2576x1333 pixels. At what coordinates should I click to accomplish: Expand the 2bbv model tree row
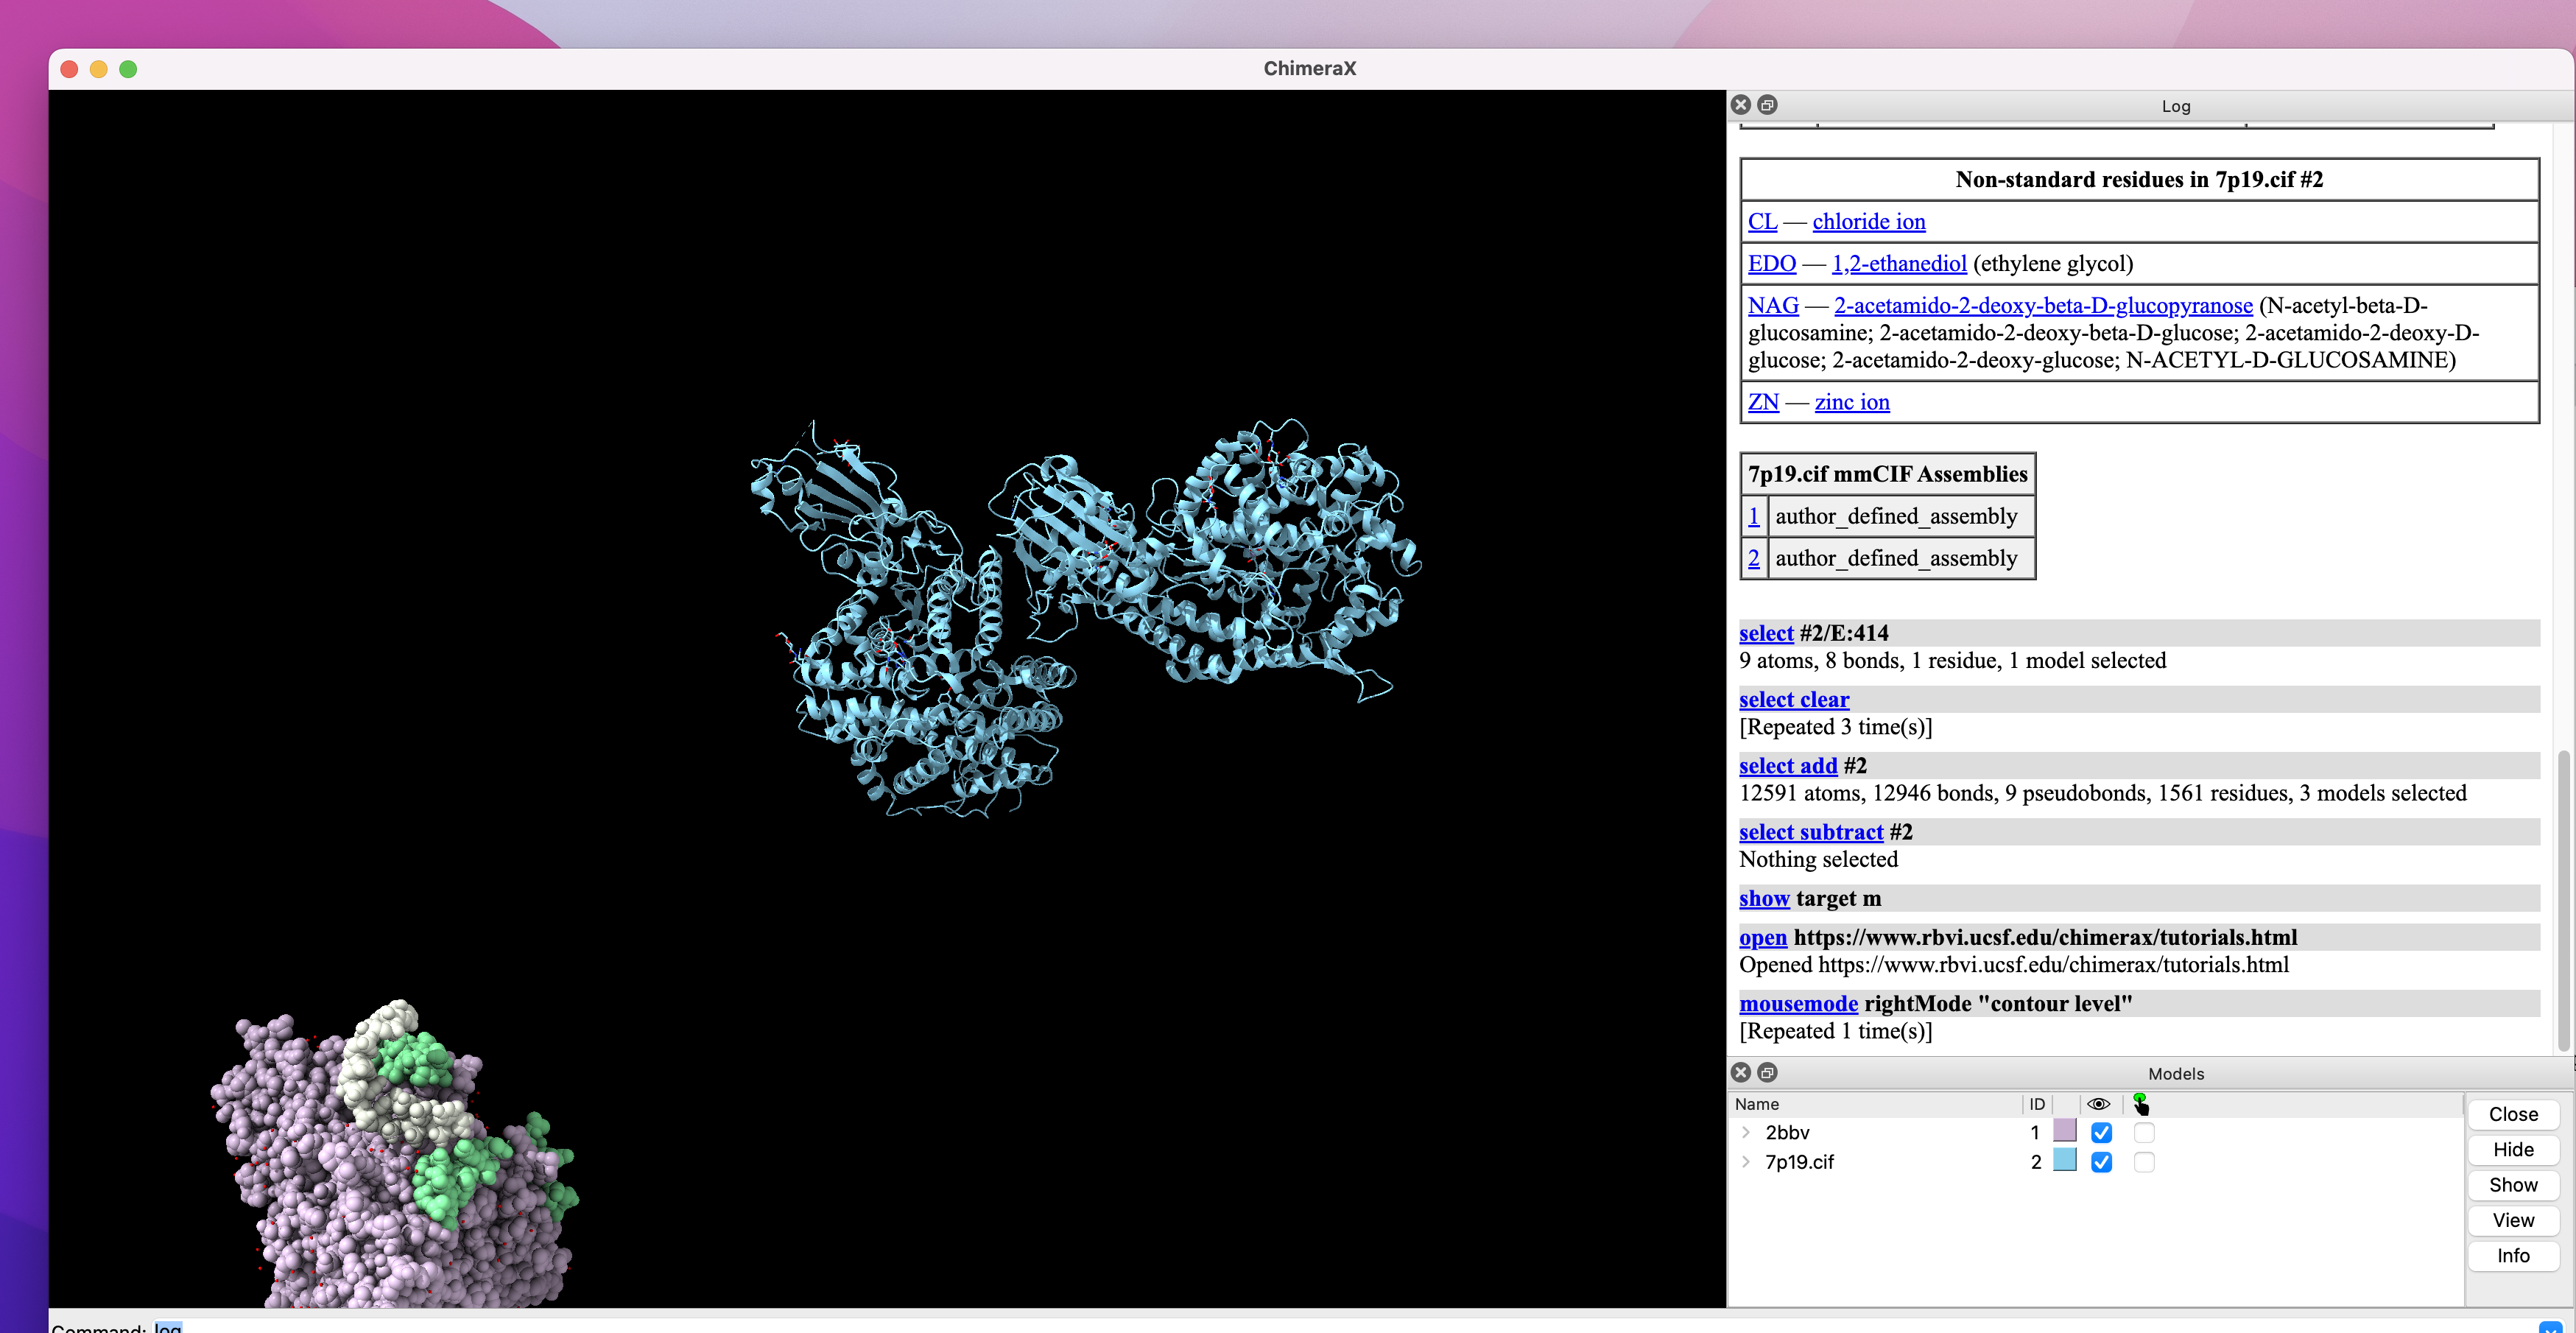pos(1746,1132)
